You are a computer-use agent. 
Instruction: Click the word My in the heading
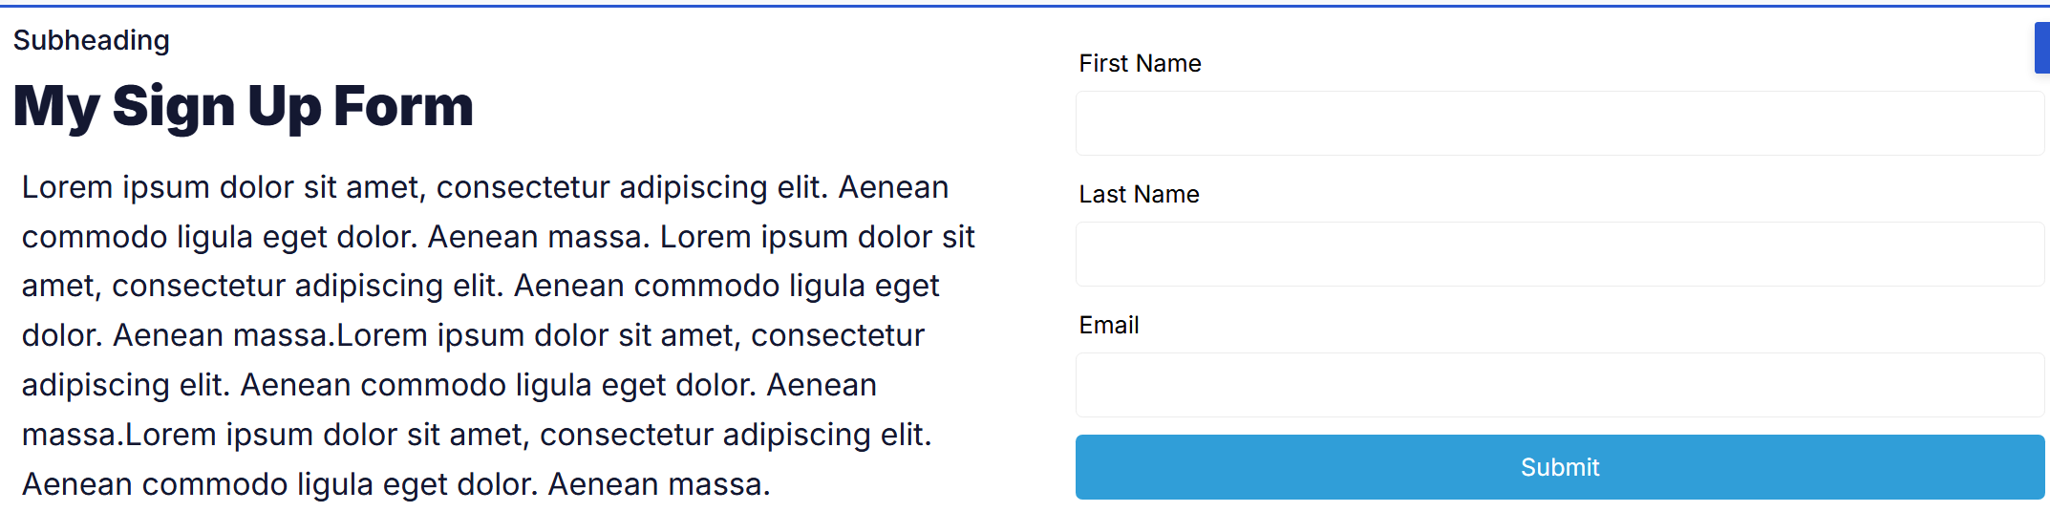(55, 106)
